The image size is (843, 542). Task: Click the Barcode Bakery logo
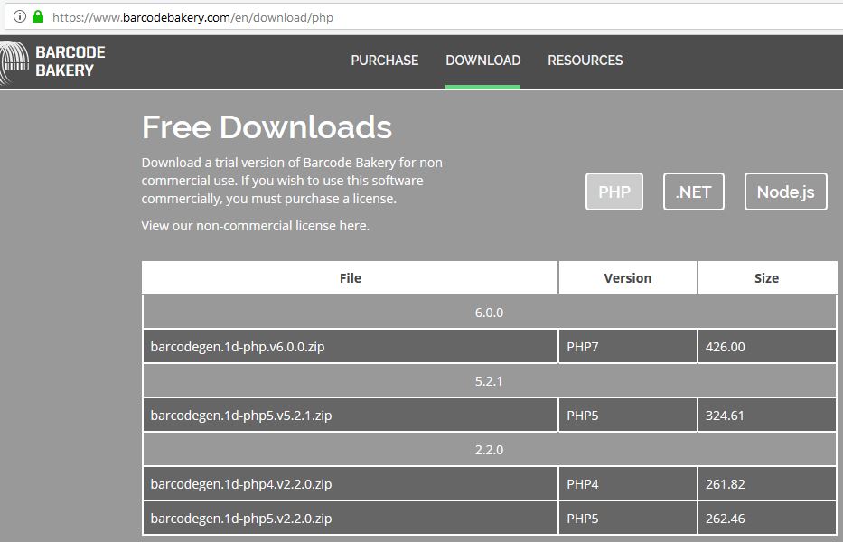click(52, 61)
